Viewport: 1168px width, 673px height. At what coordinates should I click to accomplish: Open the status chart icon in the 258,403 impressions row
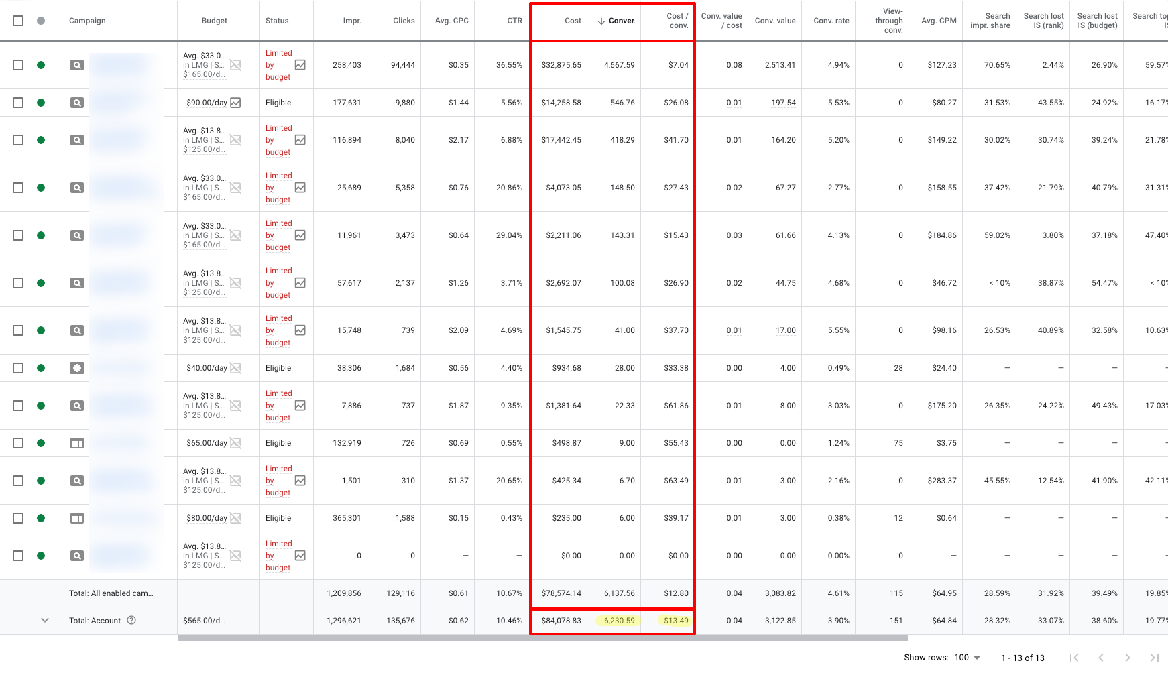(300, 65)
